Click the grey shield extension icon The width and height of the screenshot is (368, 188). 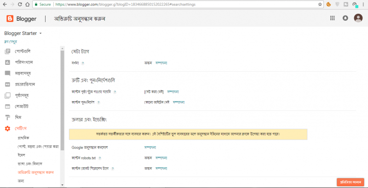pyautogui.click(x=337, y=4)
